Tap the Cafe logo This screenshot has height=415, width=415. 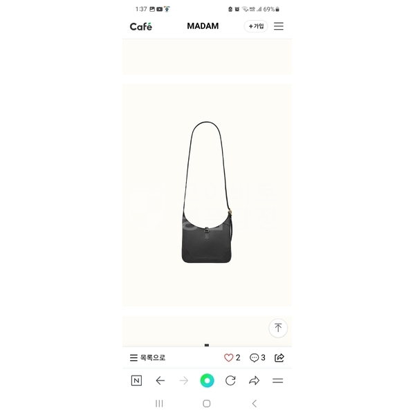click(141, 26)
